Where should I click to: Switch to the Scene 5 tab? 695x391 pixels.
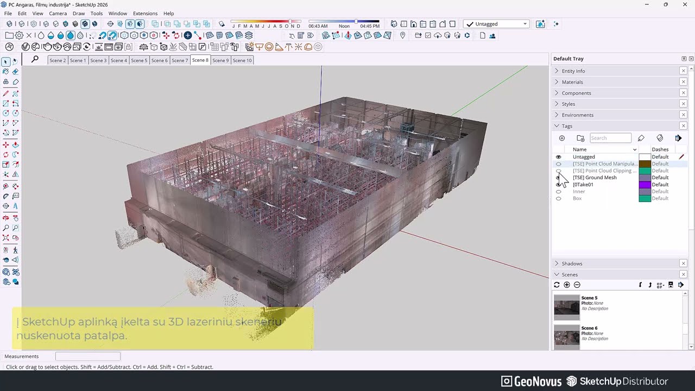139,60
